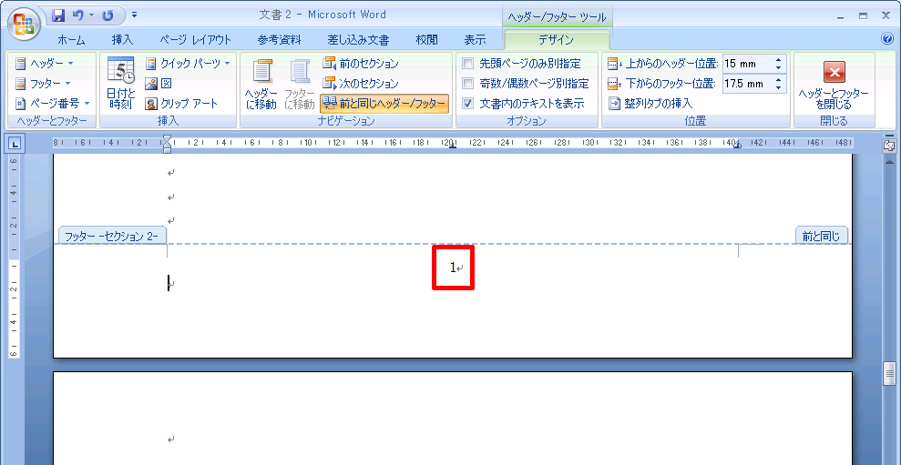
Task: Jump to 前のセクション
Action: pos(361,63)
